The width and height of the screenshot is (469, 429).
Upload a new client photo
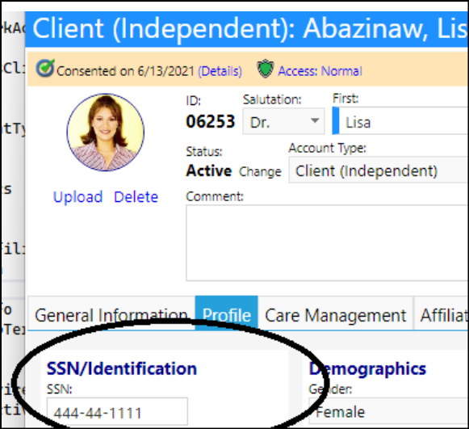tap(77, 197)
